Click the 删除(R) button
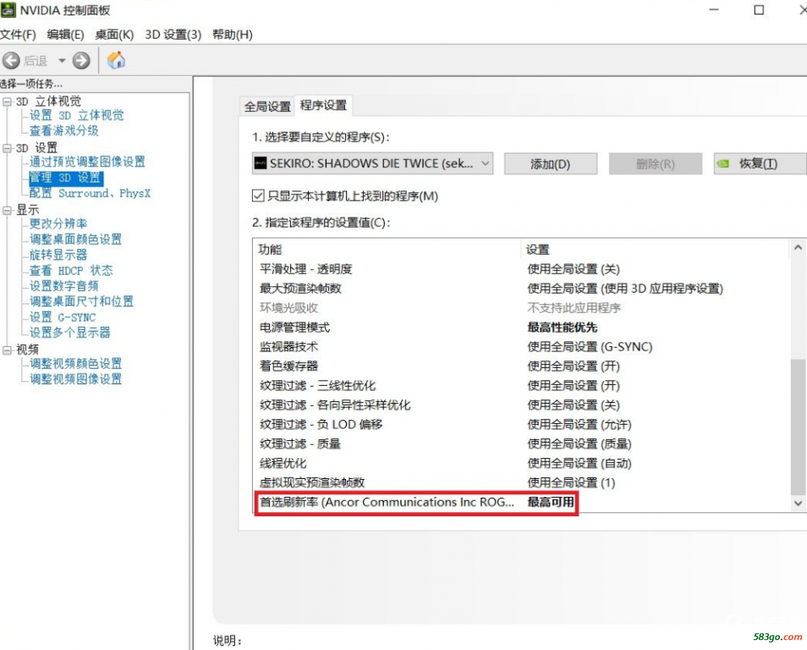This screenshot has width=807, height=650. pos(656,164)
